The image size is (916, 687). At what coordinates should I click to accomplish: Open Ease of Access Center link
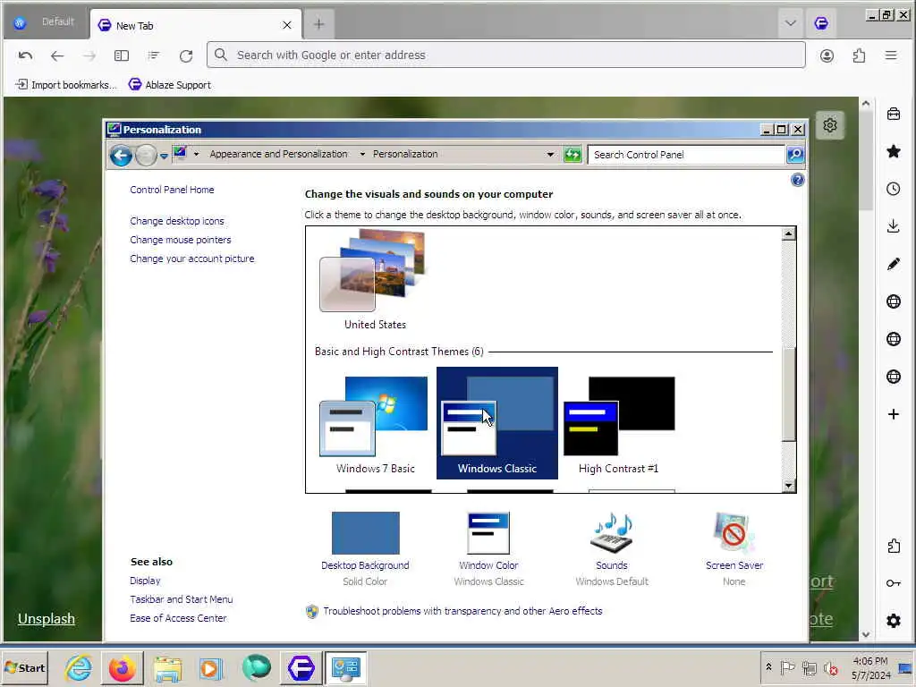click(178, 618)
